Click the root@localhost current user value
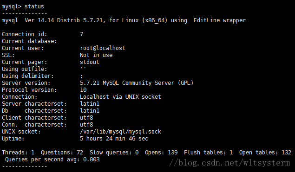Screen dimensions: 295x172 (x=103, y=48)
